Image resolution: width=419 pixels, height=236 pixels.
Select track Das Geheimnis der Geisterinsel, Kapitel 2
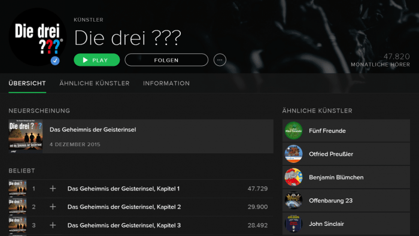124,207
